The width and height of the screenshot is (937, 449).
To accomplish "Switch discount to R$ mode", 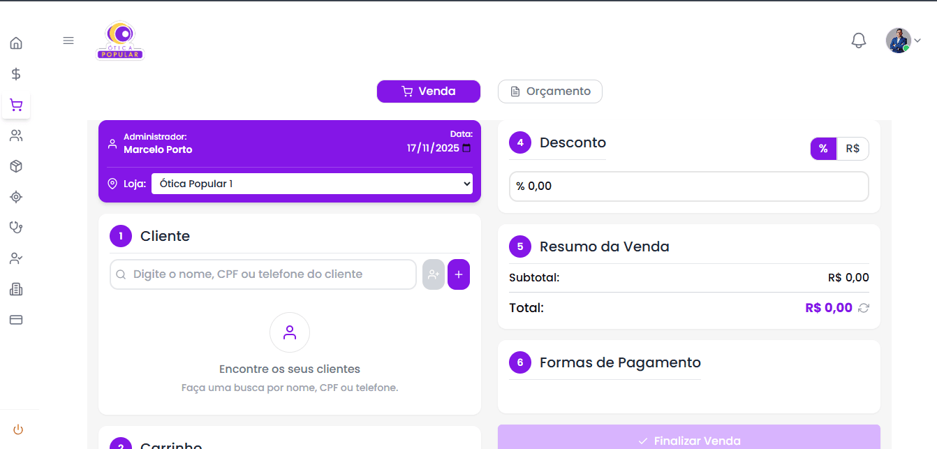I will 853,148.
